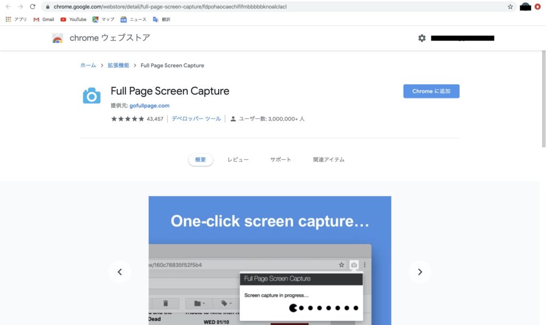Click the five-star rating
Screen dimensions: 546x325
[x=127, y=119]
